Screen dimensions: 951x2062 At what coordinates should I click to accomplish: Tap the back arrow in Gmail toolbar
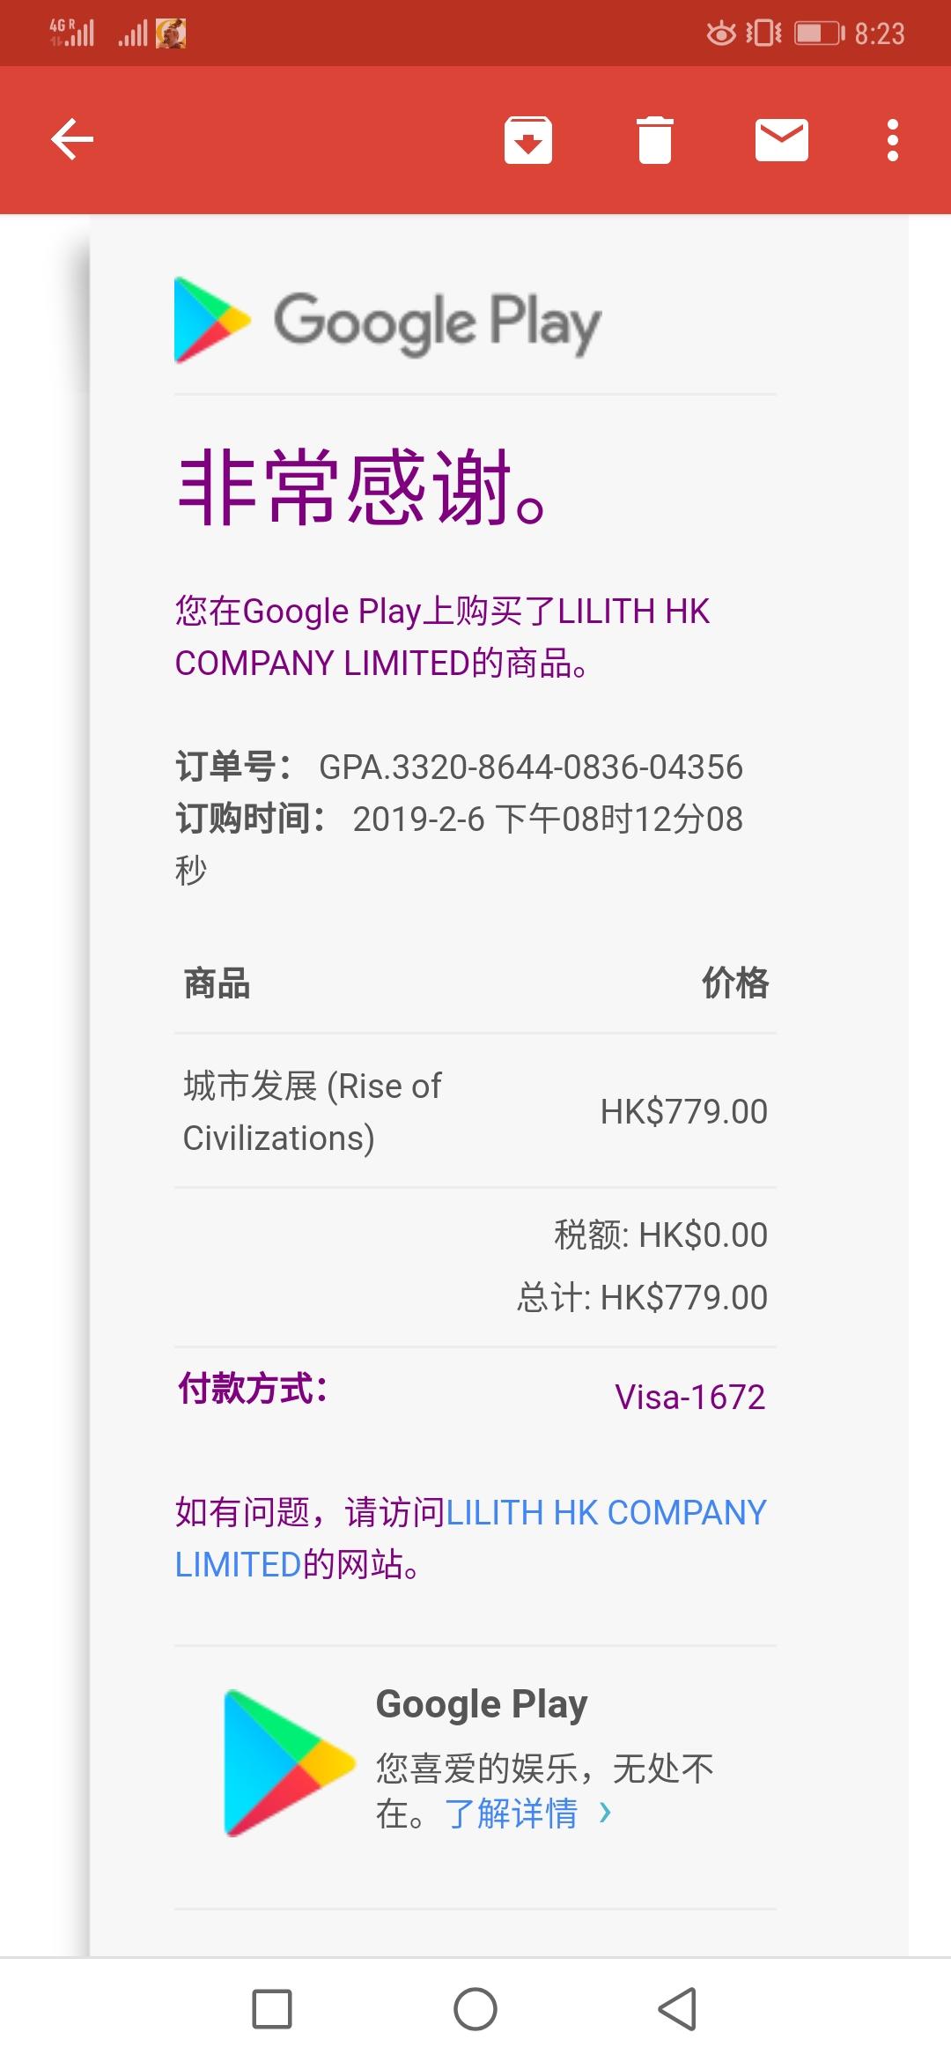72,140
